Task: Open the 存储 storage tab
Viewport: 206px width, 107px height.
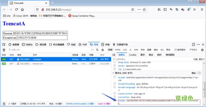Action: [106, 45]
